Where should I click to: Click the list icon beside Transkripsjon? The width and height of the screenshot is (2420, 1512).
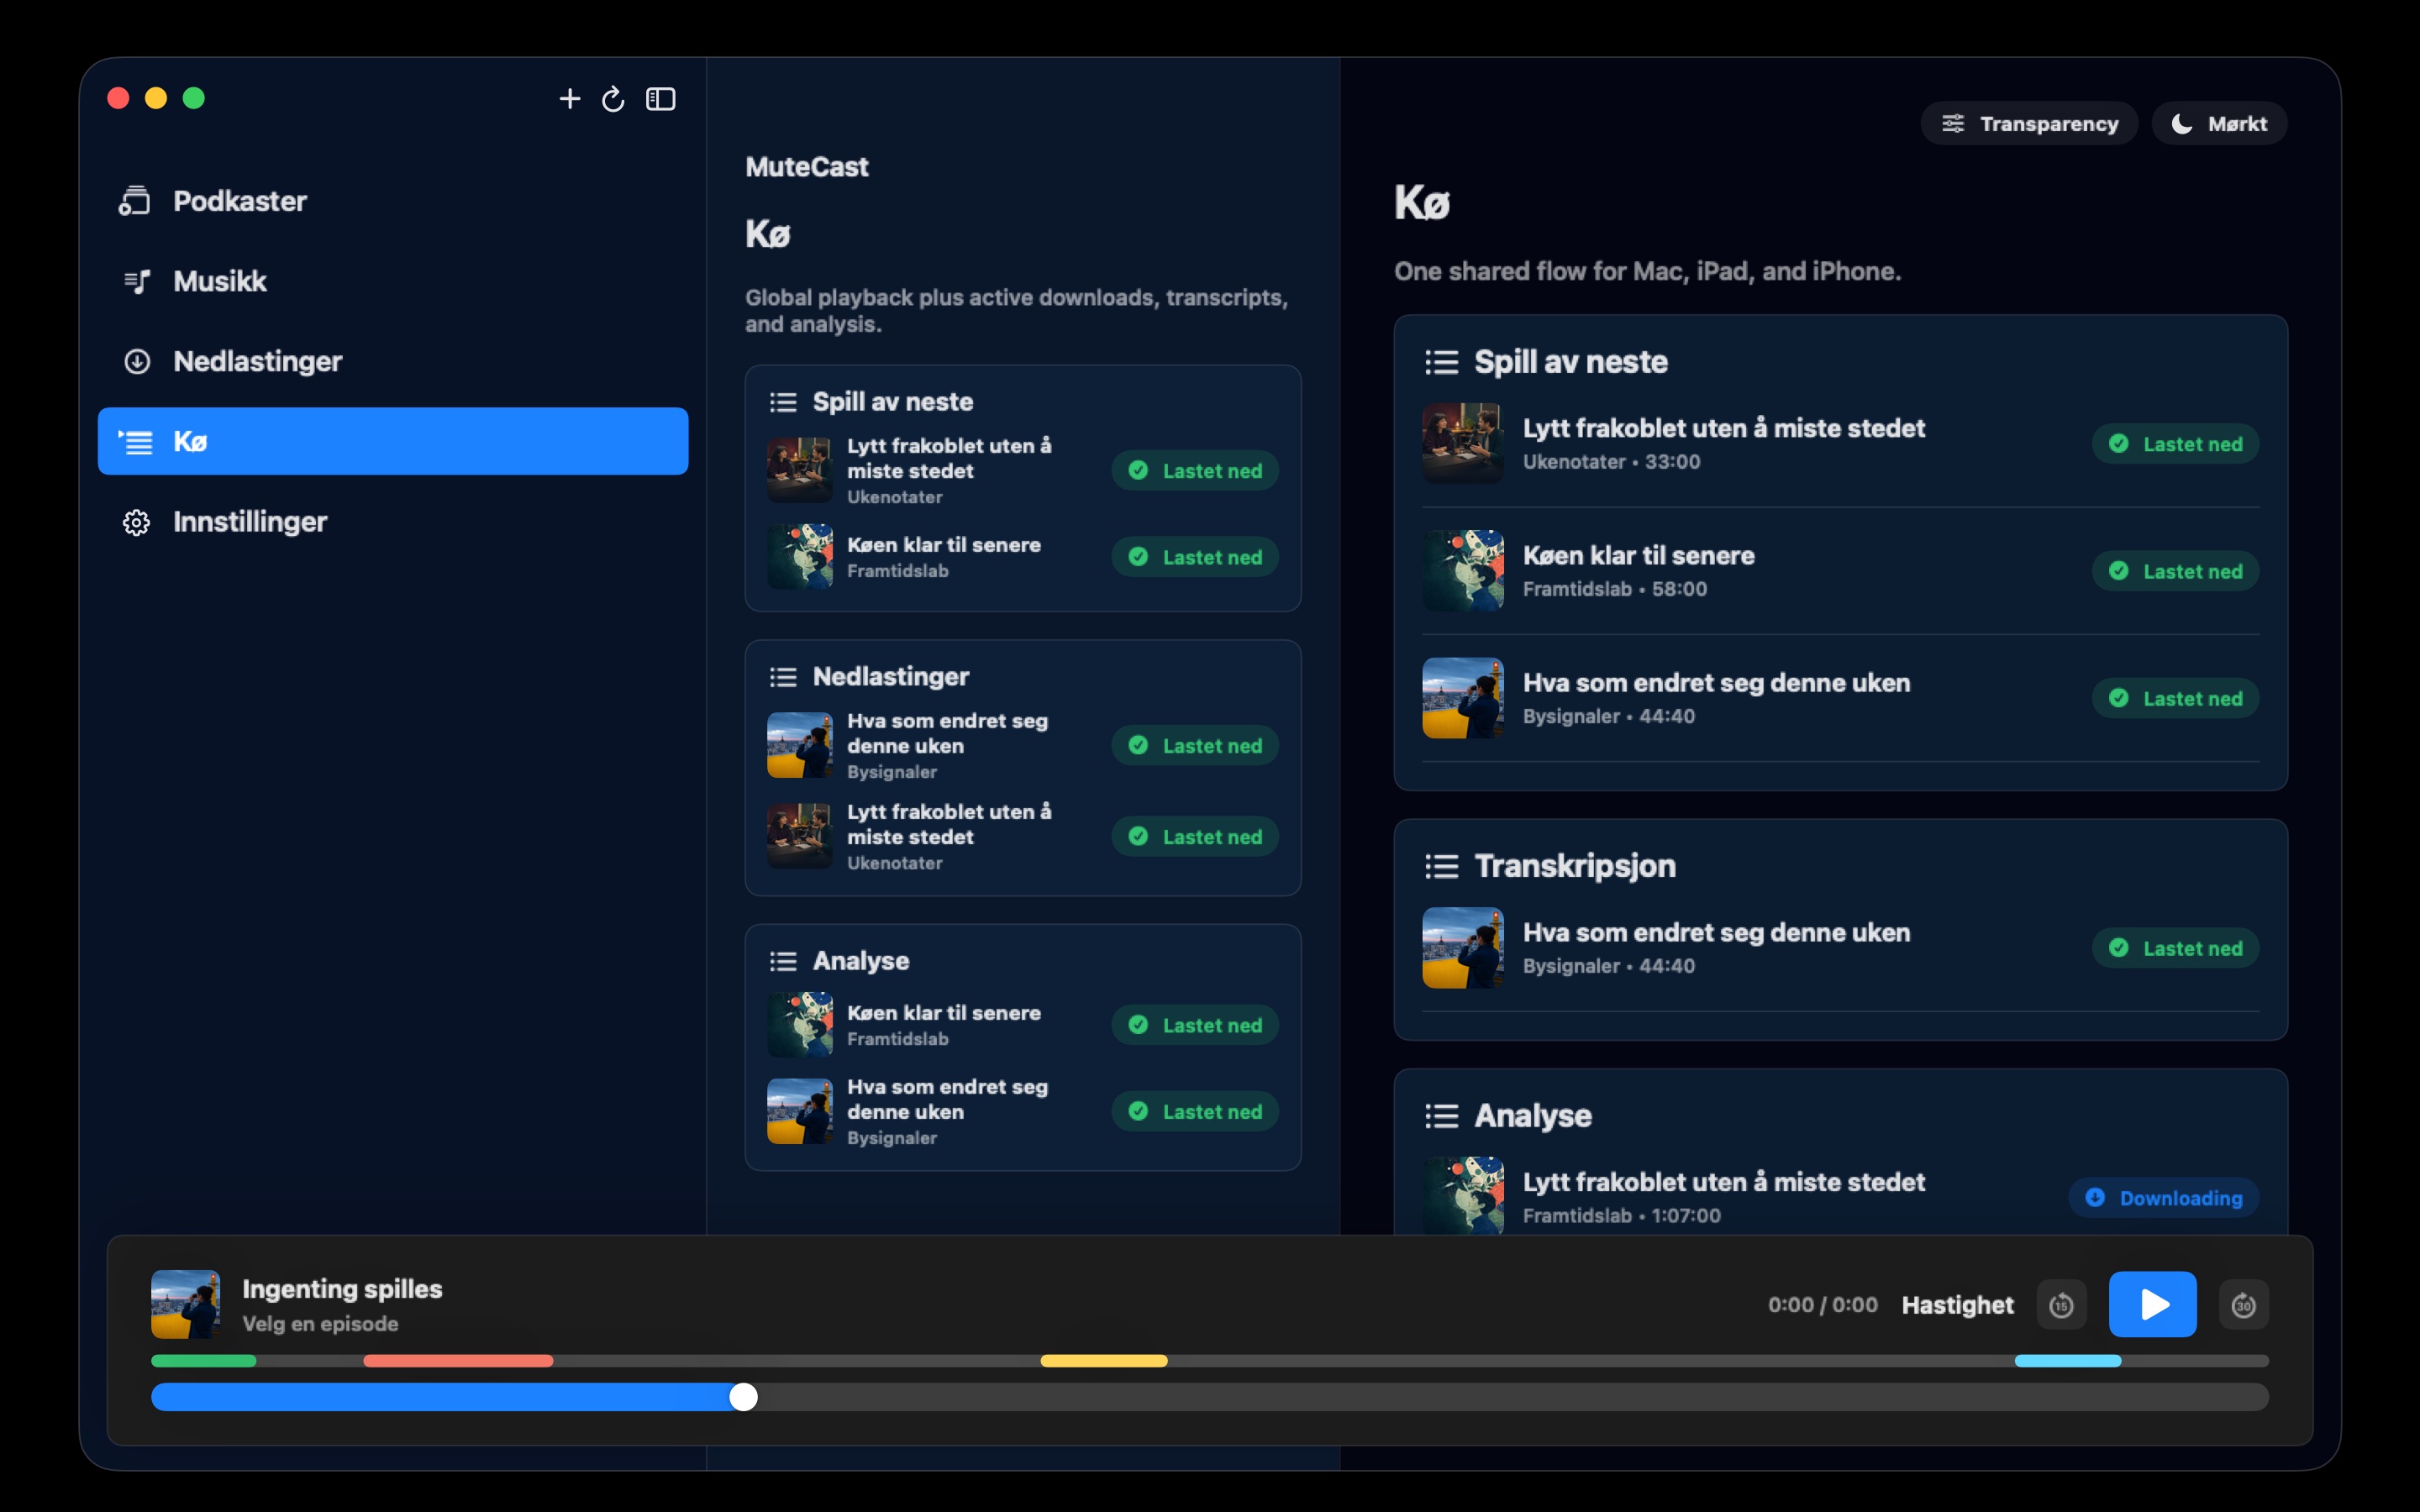[x=1441, y=866]
